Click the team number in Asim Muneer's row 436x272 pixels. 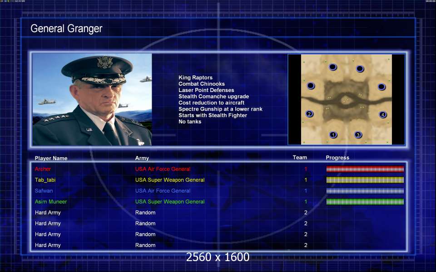tap(306, 201)
